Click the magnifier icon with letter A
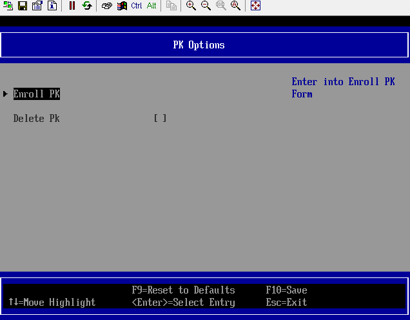The image size is (410, 320). coord(236,6)
